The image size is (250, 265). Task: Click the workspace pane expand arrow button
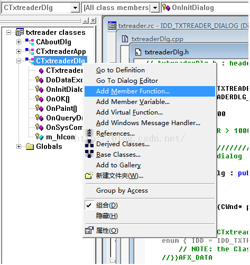click(x=86, y=21)
